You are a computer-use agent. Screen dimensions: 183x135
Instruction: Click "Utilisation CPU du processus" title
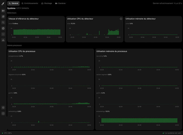(x=22, y=51)
